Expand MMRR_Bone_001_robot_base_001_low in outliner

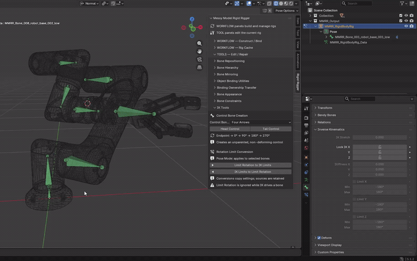tap(326, 37)
